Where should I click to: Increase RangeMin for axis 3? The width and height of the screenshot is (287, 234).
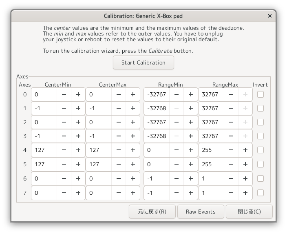(x=190, y=136)
